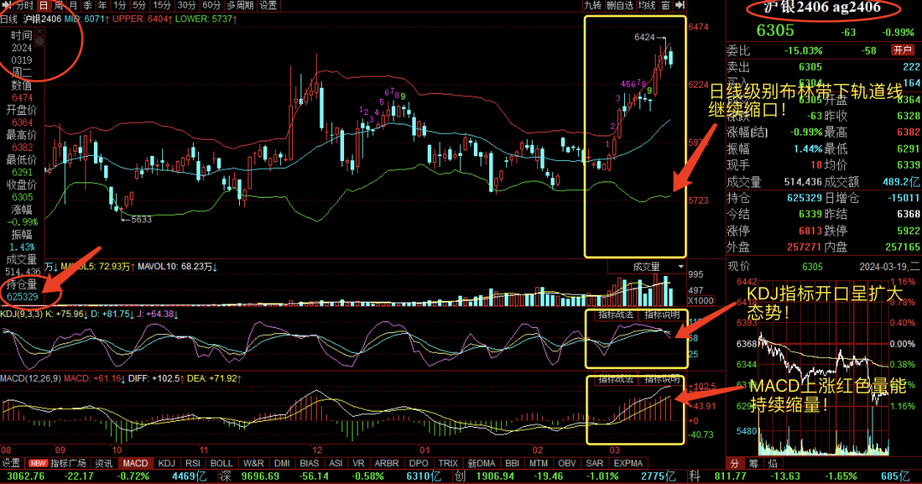Open the 指标广场 indicator gallery
922x484 pixels.
[70, 463]
